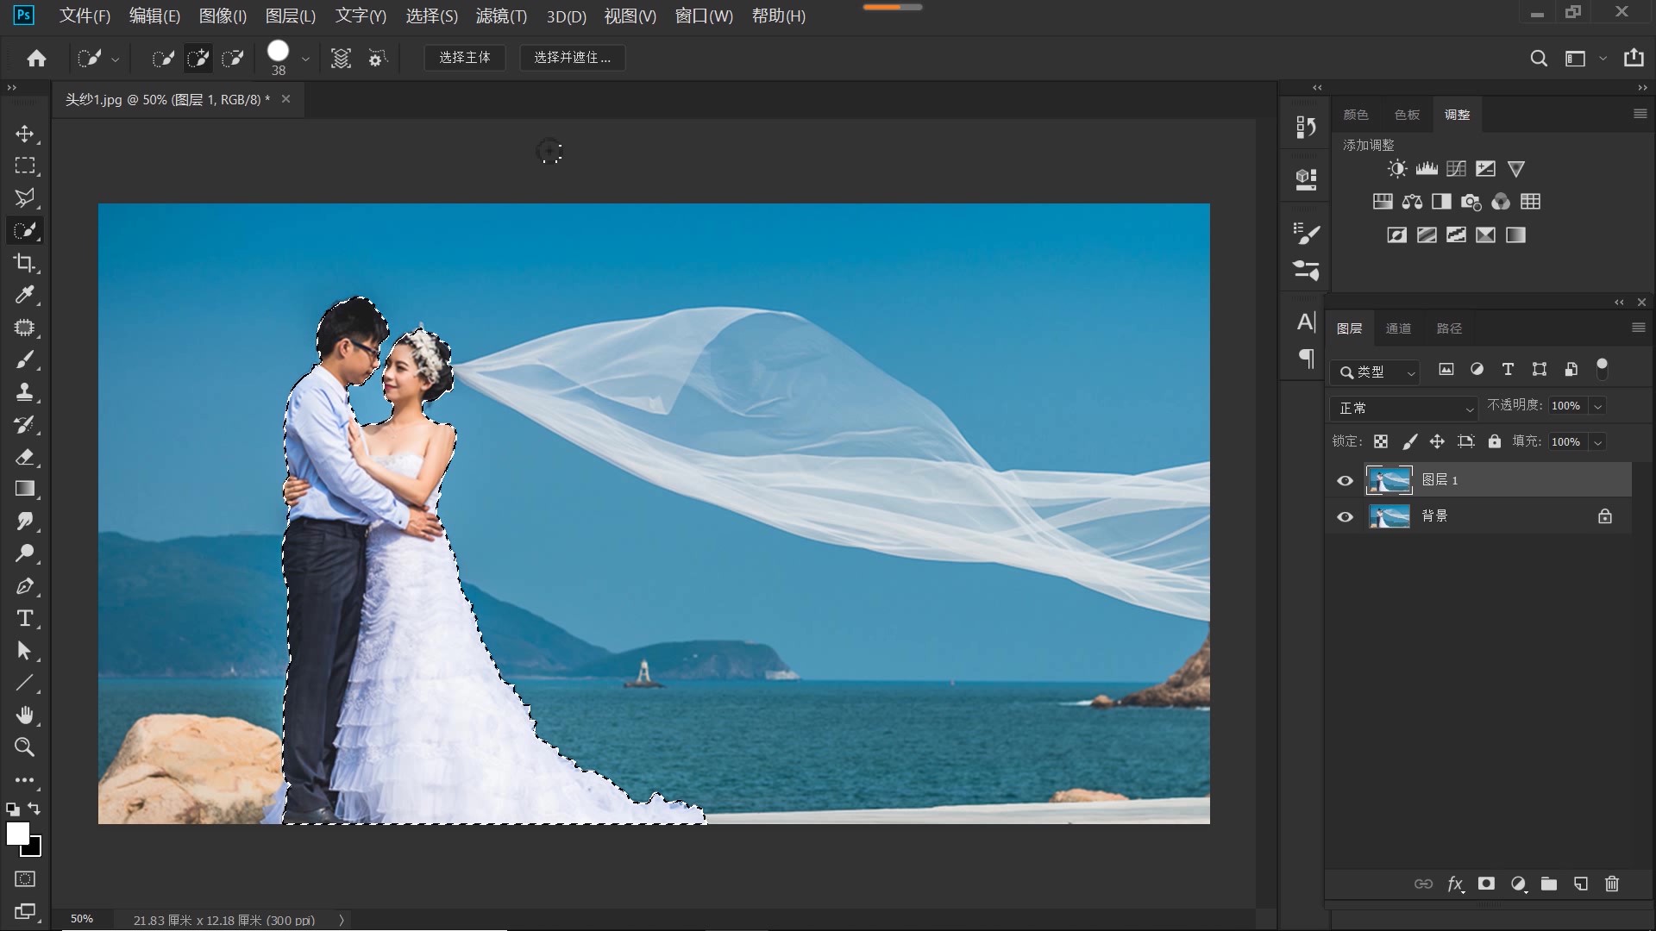This screenshot has width=1656, height=931.
Task: Click the 选择并遮住 button
Action: [572, 58]
